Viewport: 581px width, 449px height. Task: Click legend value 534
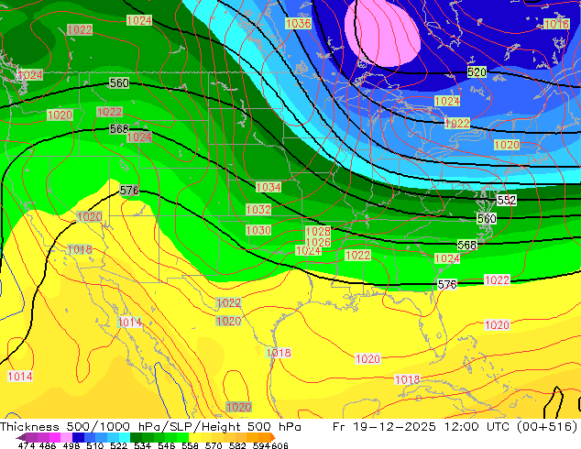click(142, 445)
